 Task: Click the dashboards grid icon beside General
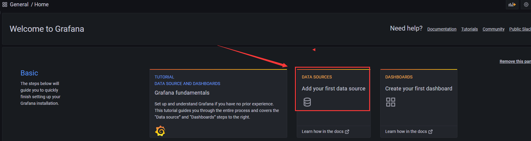pyautogui.click(x=5, y=4)
